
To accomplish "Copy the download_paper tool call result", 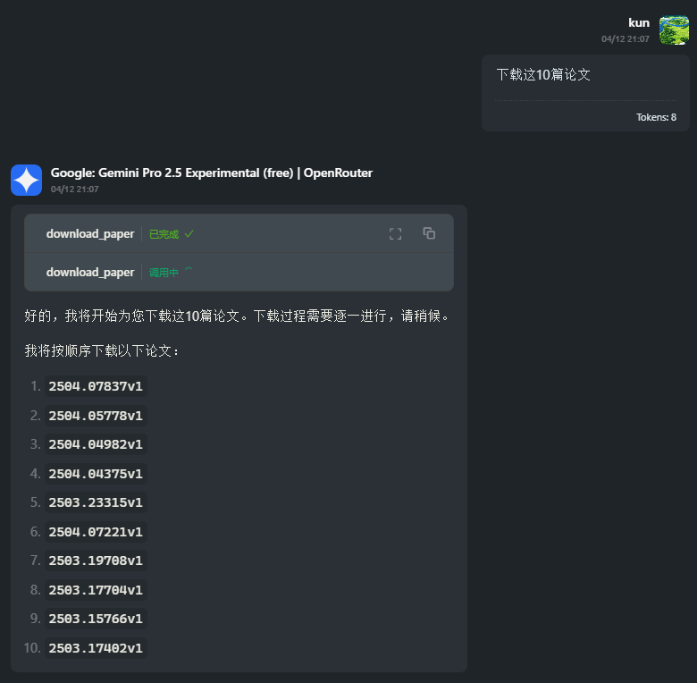I will (429, 233).
